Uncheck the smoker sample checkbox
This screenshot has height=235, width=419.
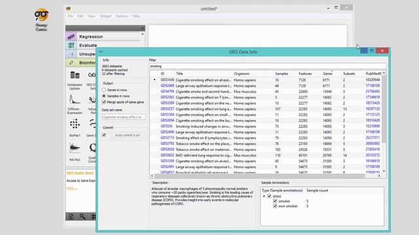pos(275,201)
